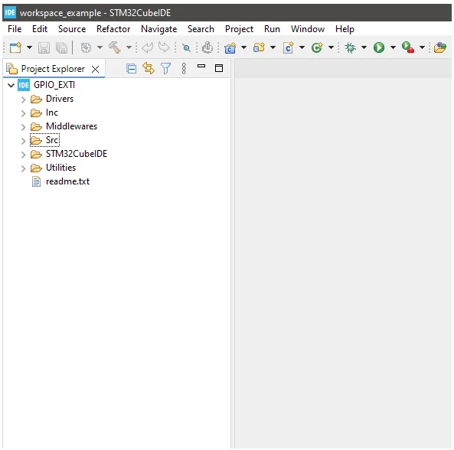Expand the Drivers folder
Viewport: 454px width, 450px height.
pos(24,99)
